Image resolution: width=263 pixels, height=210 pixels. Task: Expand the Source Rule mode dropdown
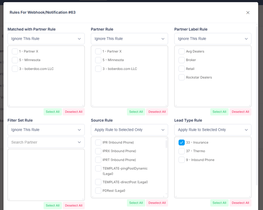(129, 130)
